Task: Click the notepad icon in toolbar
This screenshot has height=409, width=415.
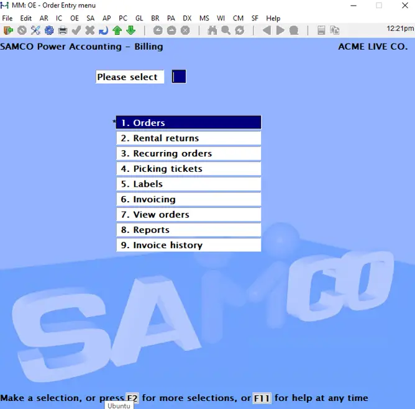Action: tap(321, 30)
